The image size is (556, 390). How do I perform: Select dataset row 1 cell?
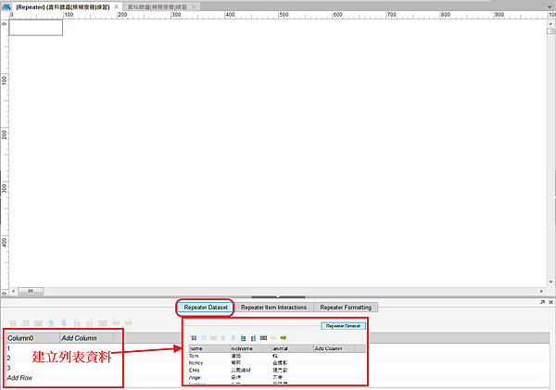click(x=33, y=348)
